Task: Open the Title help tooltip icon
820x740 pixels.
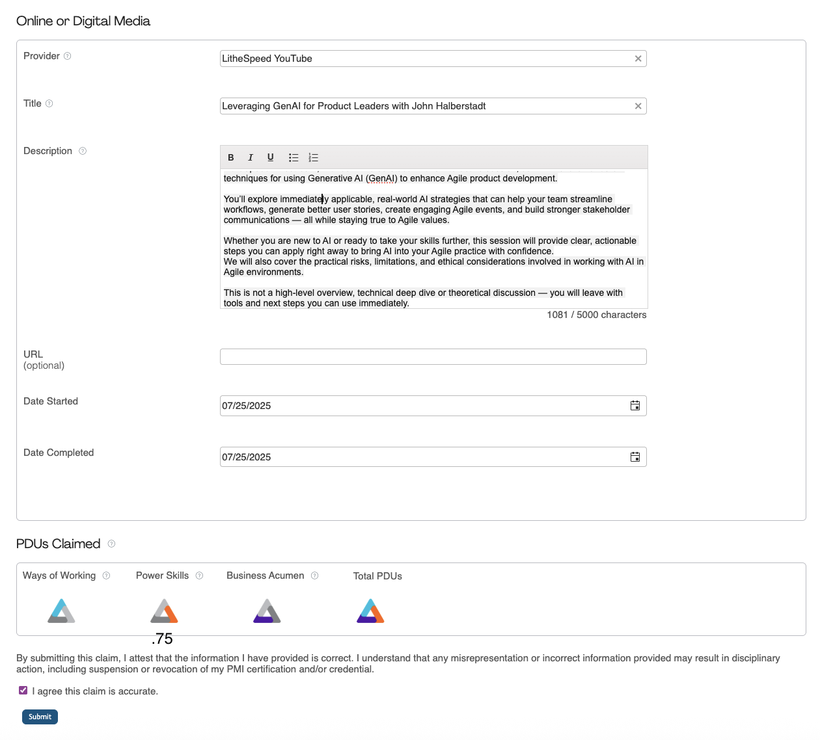Action: pos(49,103)
